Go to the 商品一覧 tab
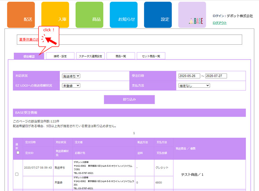Screen dimensions: 259x191 (x=121, y=56)
